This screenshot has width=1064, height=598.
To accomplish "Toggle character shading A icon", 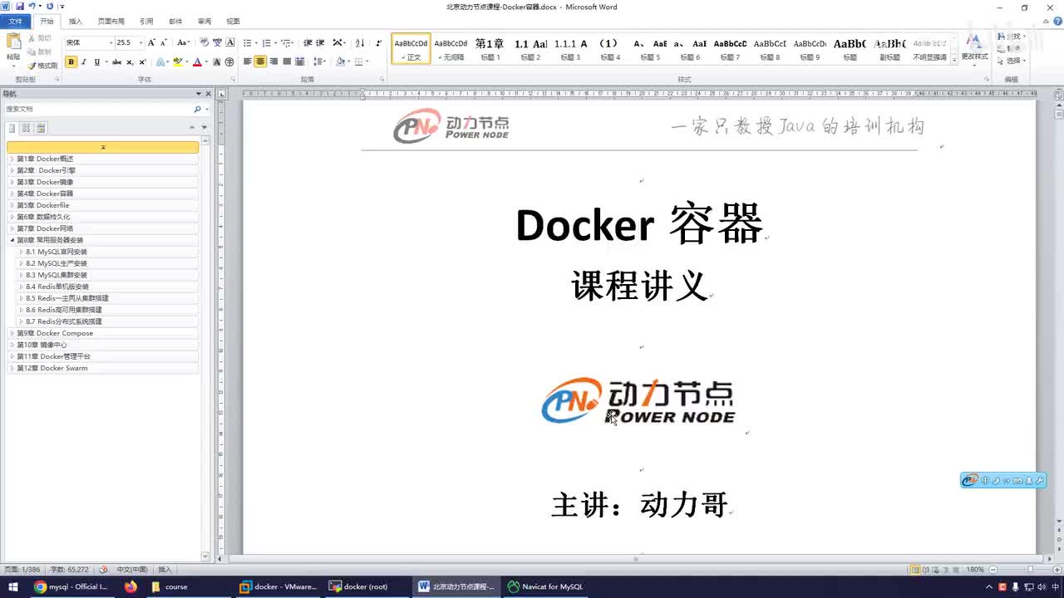I will coord(217,62).
